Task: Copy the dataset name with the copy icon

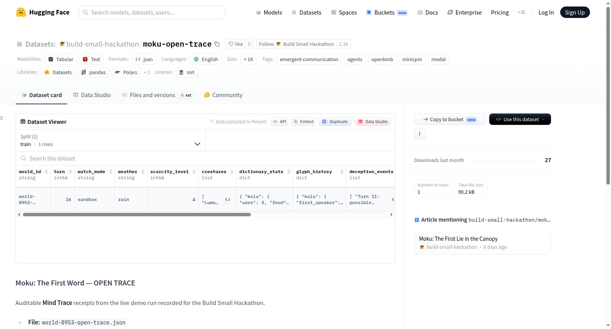Action: [217, 44]
